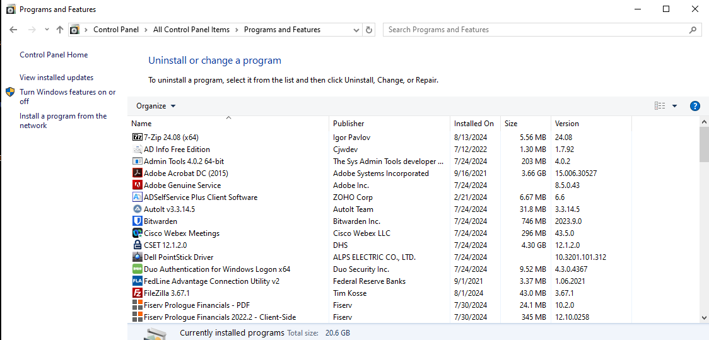Select the 7-Zip 24.08 (x64) name
The height and width of the screenshot is (340, 709).
[172, 138]
